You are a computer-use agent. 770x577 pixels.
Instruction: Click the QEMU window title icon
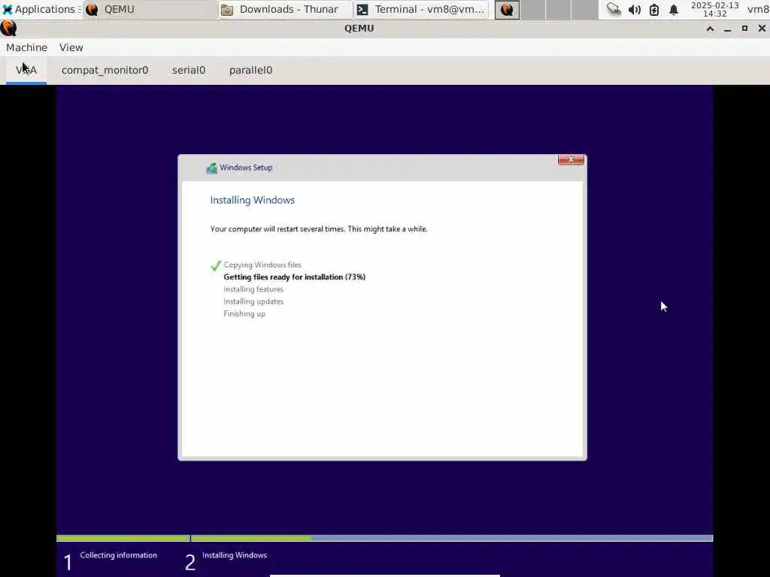(8, 28)
